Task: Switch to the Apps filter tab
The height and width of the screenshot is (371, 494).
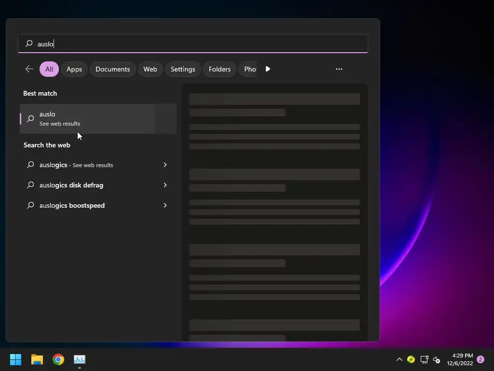Action: [x=74, y=69]
